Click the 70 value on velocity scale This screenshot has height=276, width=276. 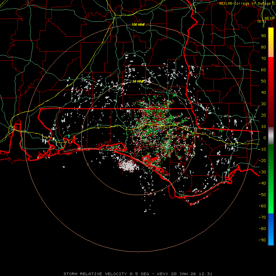[x=263, y=59]
